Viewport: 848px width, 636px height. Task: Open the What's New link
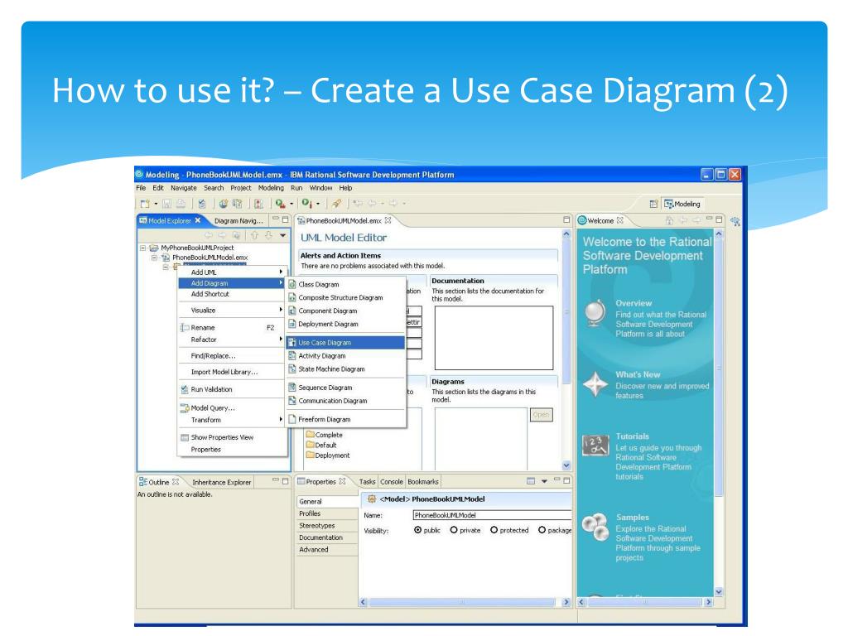pyautogui.click(x=638, y=374)
